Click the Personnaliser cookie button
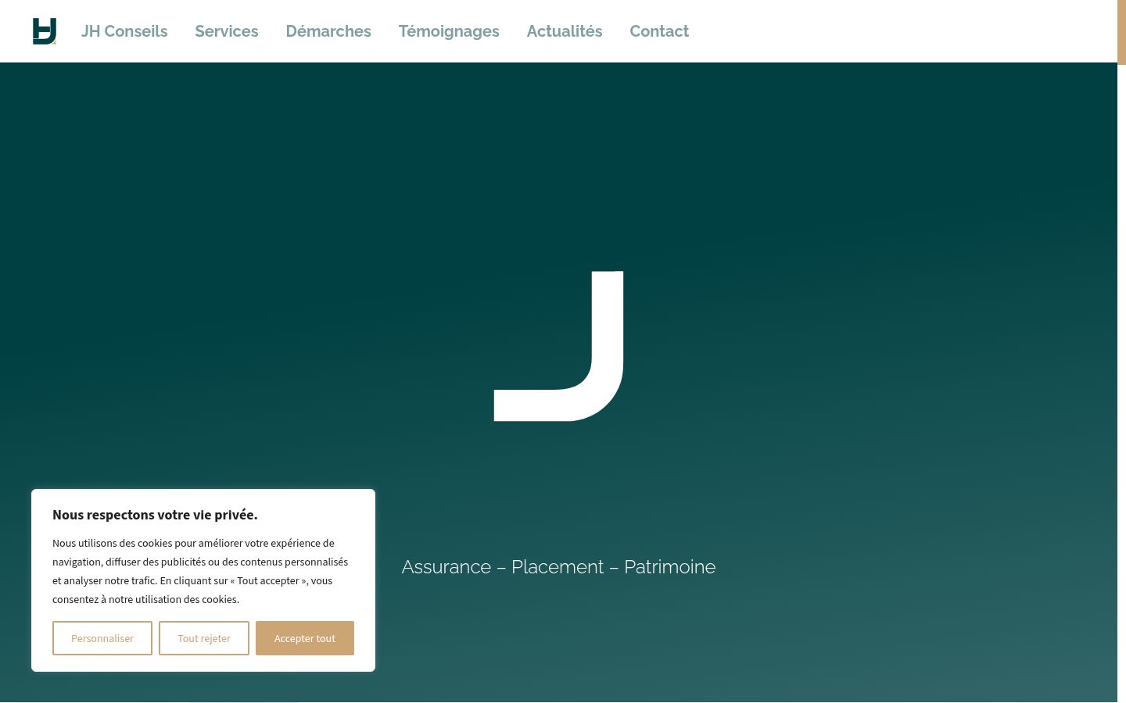 102,638
